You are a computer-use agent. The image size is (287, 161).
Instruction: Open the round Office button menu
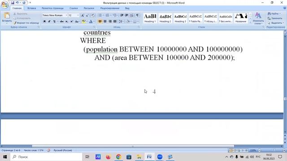point(4,4)
